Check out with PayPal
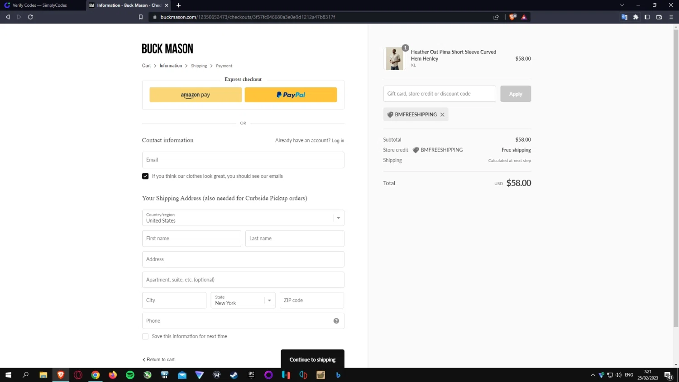 click(x=291, y=95)
